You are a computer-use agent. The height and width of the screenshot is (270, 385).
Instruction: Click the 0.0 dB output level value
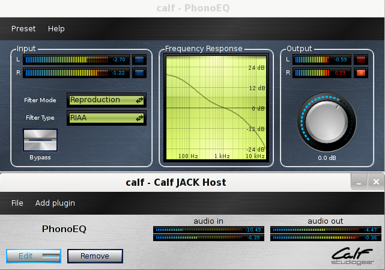pos(327,158)
